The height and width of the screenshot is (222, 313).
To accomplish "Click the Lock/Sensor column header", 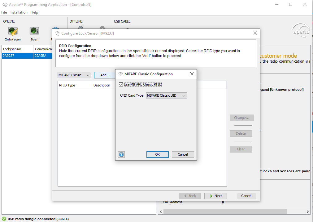I will [x=18, y=49].
